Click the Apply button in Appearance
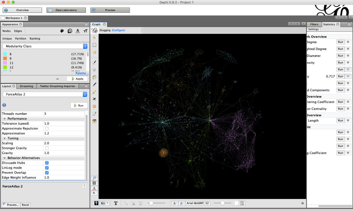 pos(77,79)
